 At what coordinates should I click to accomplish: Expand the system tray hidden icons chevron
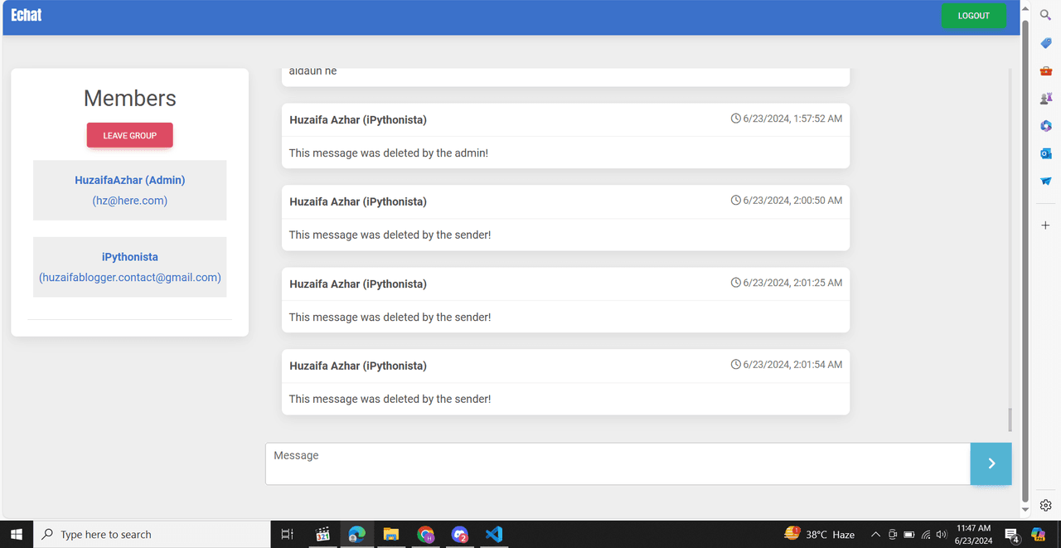tap(875, 535)
